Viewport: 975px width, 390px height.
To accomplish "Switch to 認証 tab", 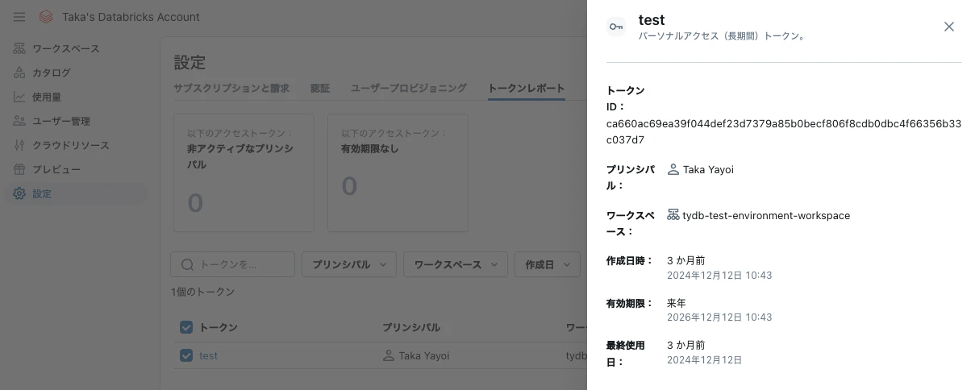I will [320, 89].
